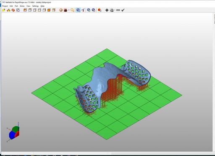Image resolution: width=215 pixels, height=156 pixels.
Task: Toggle the arrow navigation mode icon
Action: pyautogui.click(x=83, y=10)
